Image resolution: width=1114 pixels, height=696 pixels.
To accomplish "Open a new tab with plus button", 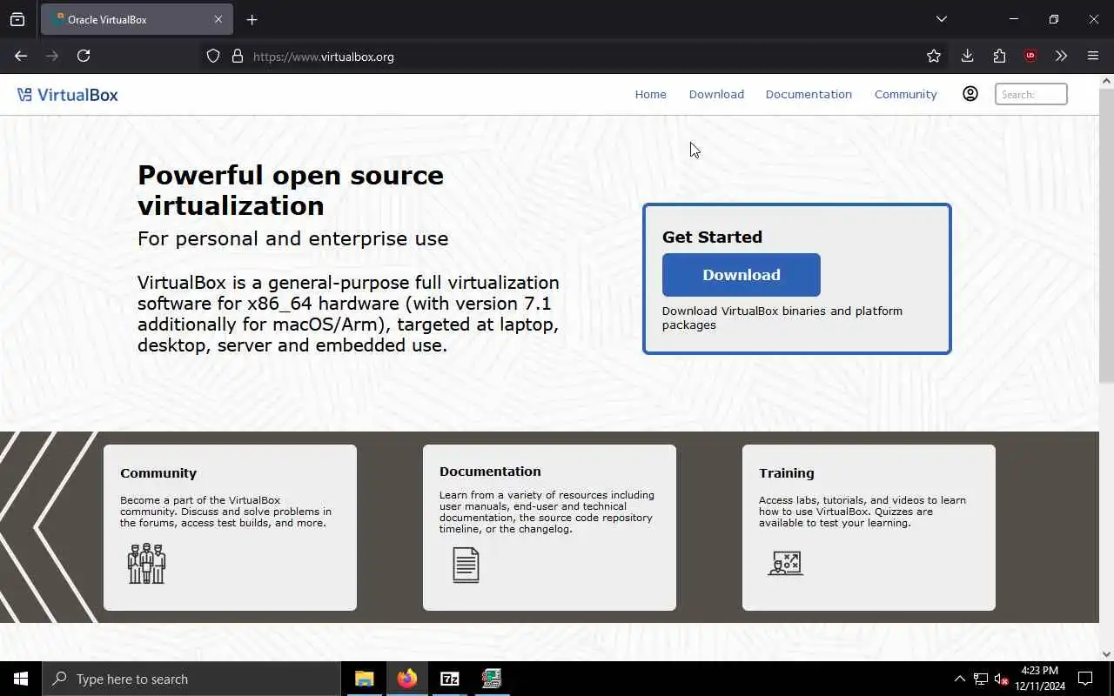I will pyautogui.click(x=252, y=19).
